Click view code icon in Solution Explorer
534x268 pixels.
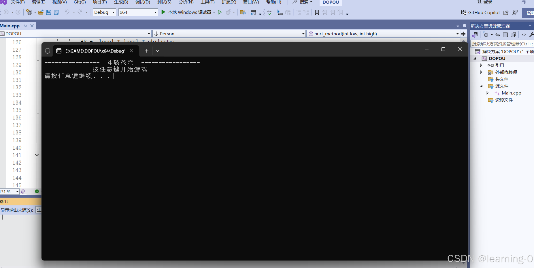click(524, 35)
